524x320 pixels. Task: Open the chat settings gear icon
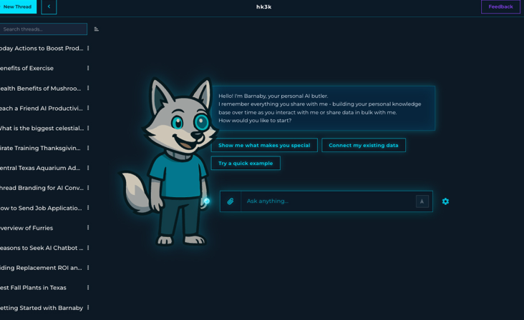445,201
